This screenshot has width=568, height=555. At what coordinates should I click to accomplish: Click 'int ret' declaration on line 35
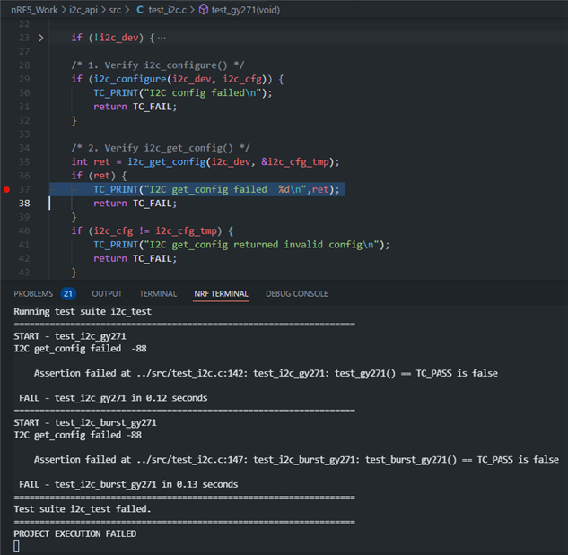pyautogui.click(x=91, y=161)
